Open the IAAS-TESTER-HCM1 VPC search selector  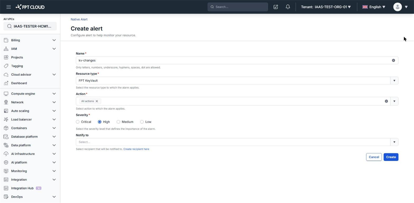tap(30, 26)
